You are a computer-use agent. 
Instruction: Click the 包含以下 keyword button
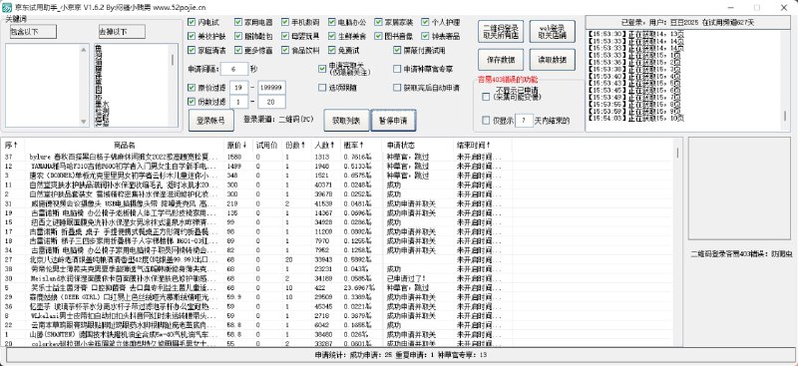click(33, 32)
